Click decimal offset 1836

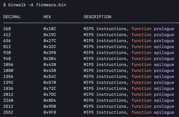(x=8, y=88)
